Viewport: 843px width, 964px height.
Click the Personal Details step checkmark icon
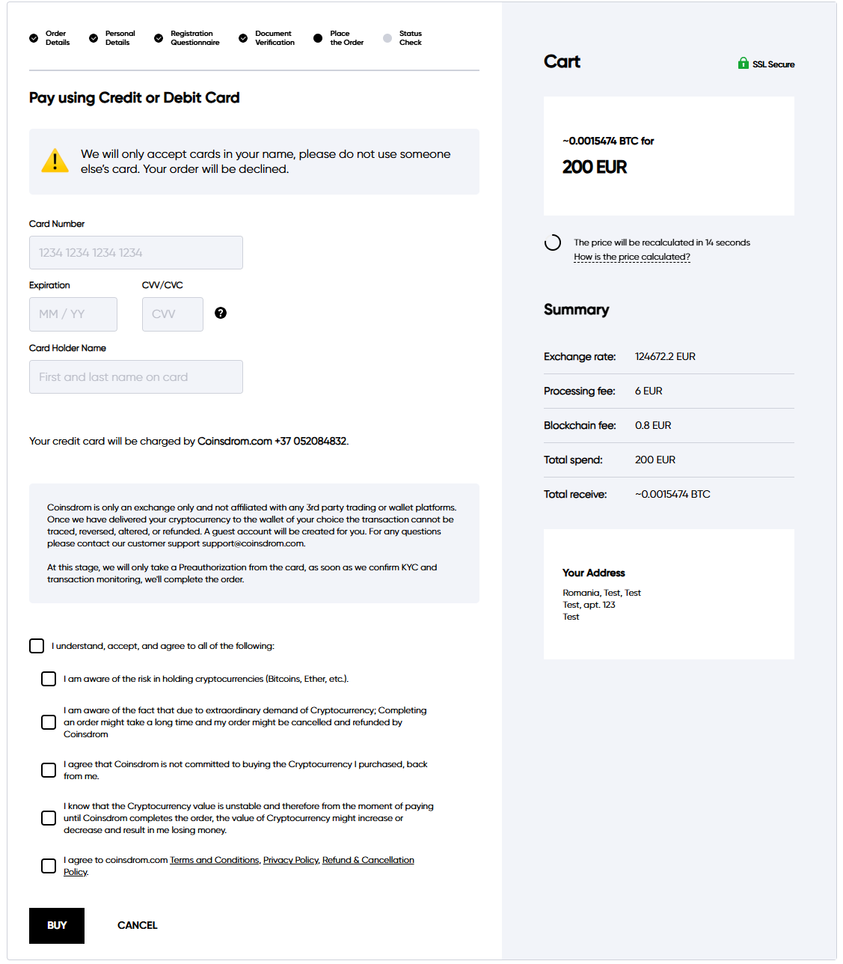(94, 38)
